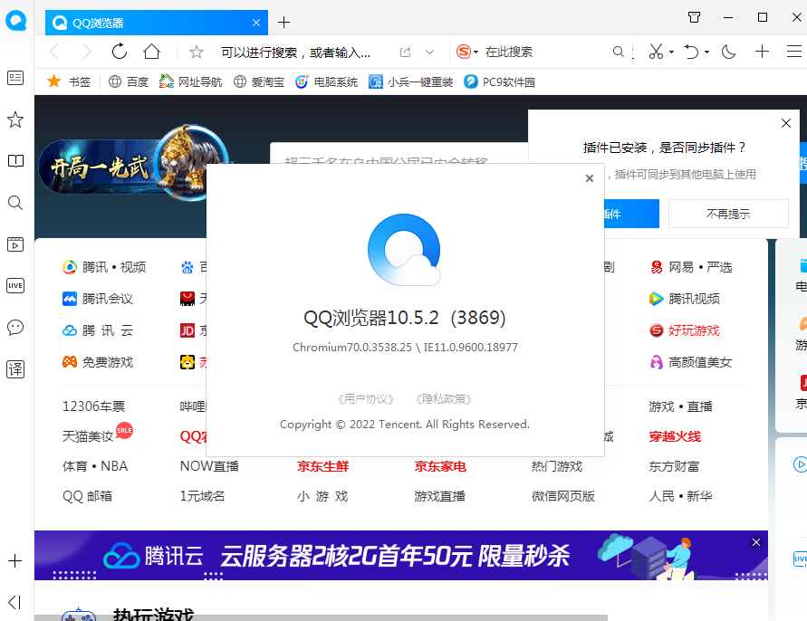Click the share icon in the address bar
This screenshot has height=621, width=807.
406,52
